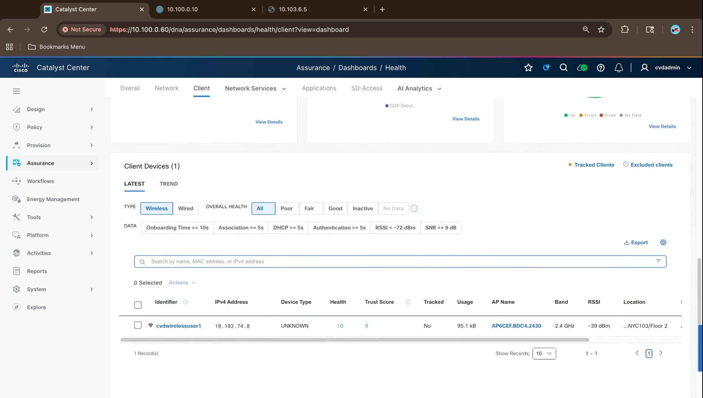Click the Energy Management leaf icon
Screen dimensions: 703x398
(16, 199)
